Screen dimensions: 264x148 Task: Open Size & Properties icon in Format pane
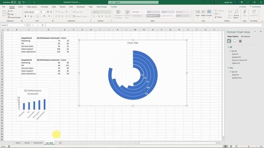tap(240, 41)
